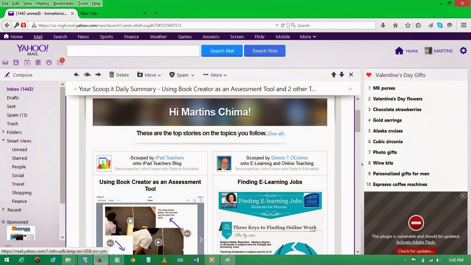Toggle the unread dot beside the subject
Image resolution: width=471 pixels, height=265 pixels.
tap(75, 89)
